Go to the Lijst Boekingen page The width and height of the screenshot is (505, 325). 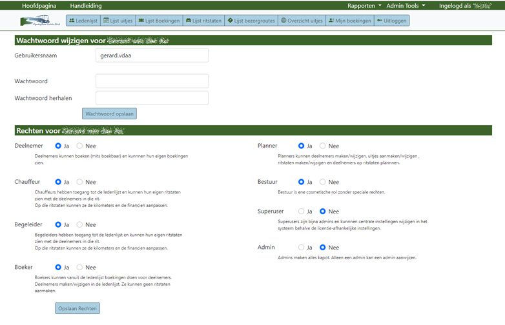pos(158,21)
